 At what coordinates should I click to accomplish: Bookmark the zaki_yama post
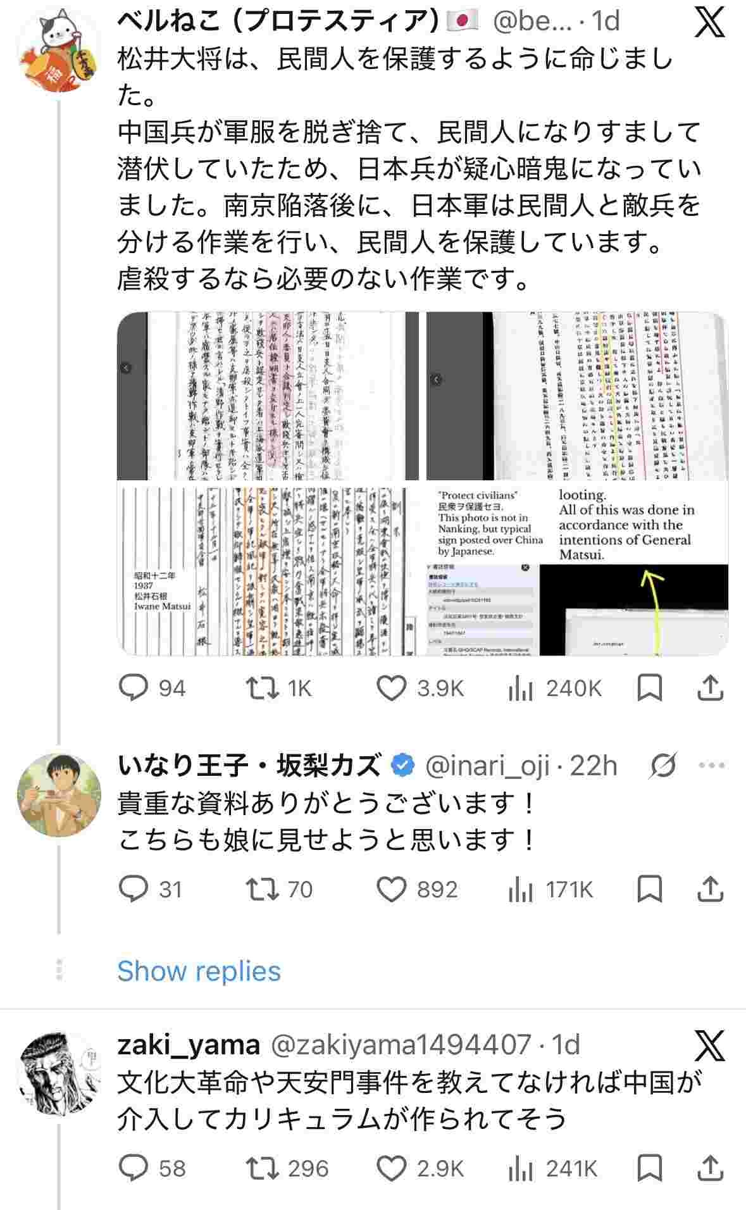tap(649, 1168)
